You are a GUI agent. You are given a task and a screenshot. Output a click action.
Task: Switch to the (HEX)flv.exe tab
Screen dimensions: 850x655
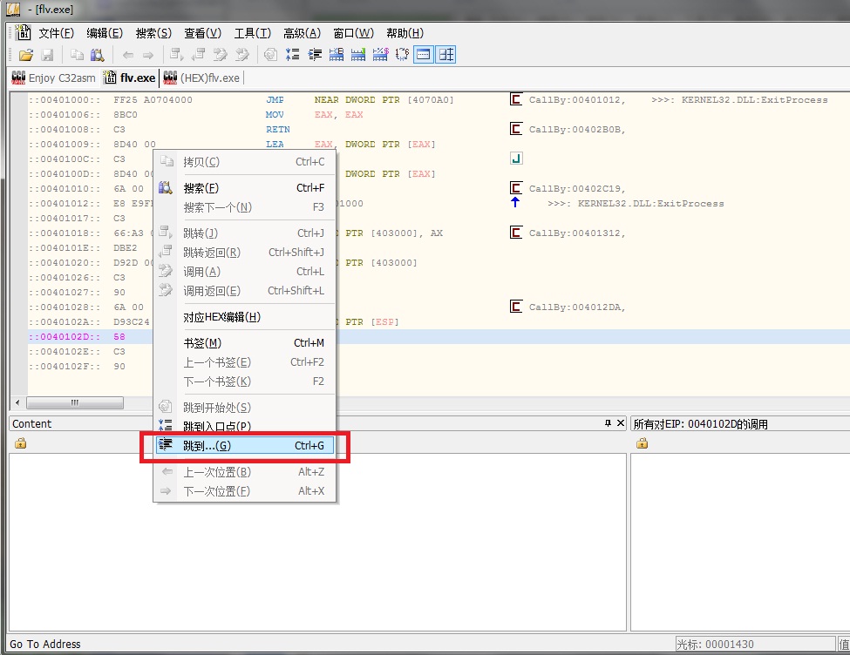201,78
